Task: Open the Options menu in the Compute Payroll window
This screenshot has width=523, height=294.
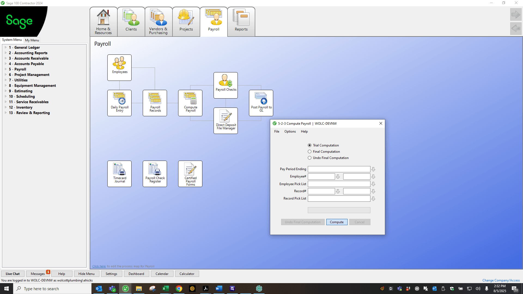Action: (290, 131)
